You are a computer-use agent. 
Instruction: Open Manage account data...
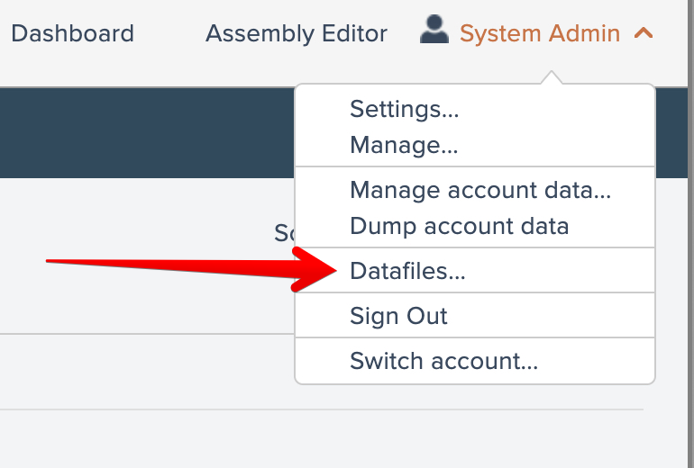point(480,191)
